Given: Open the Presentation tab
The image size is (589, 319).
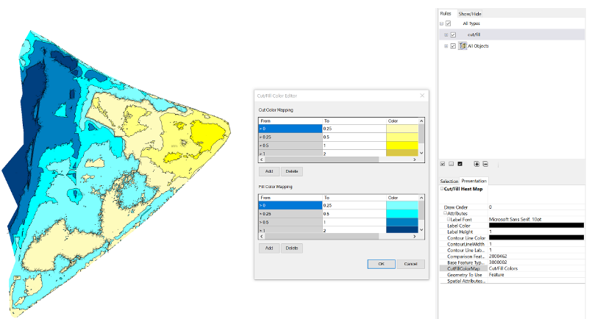Looking at the screenshot, I should click(x=474, y=181).
